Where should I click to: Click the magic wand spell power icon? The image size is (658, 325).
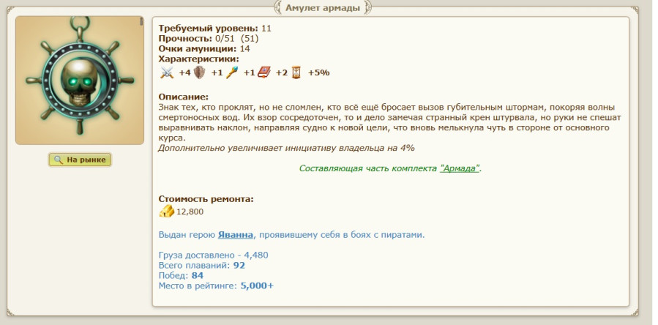232,72
